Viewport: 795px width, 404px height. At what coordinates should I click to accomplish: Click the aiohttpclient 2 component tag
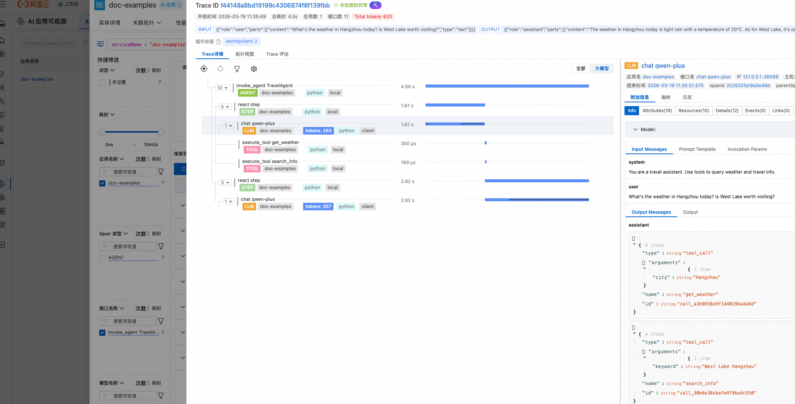242,41
